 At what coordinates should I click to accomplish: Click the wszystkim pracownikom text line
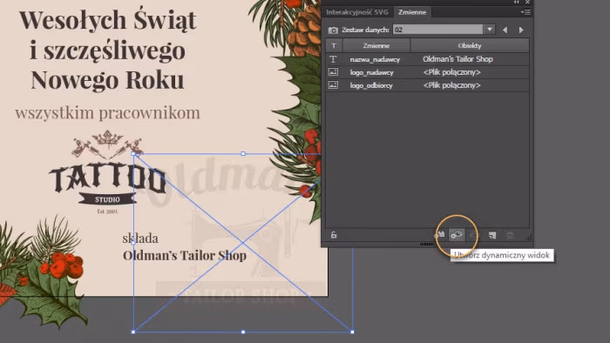(x=107, y=113)
